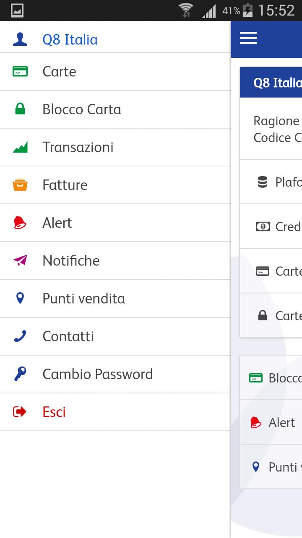Tap the red exit Esci icon
The height and width of the screenshot is (538, 302).
20,412
